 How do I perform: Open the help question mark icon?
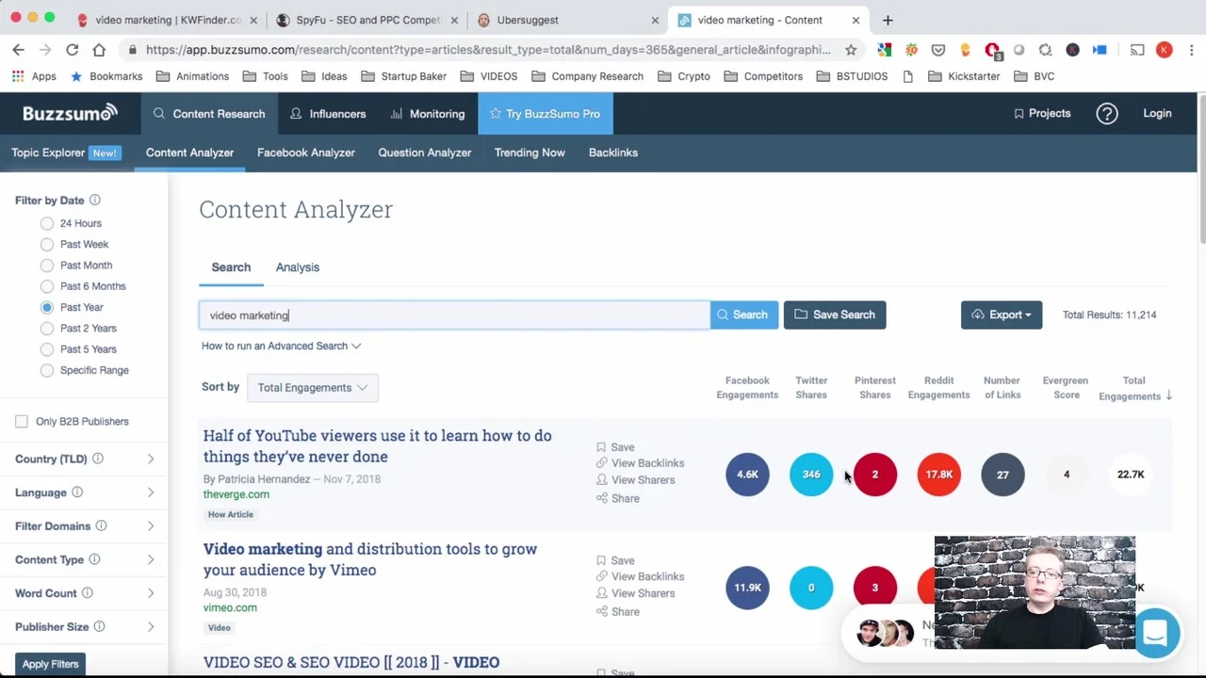tap(1107, 114)
